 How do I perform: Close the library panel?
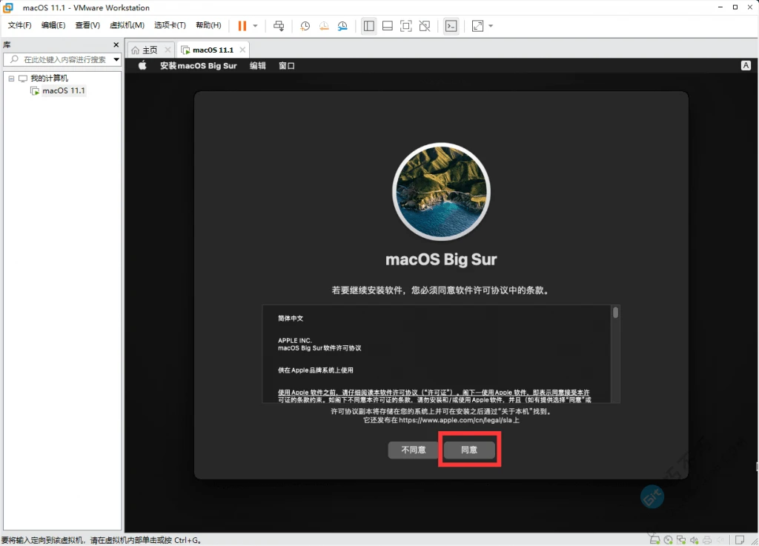(x=116, y=44)
